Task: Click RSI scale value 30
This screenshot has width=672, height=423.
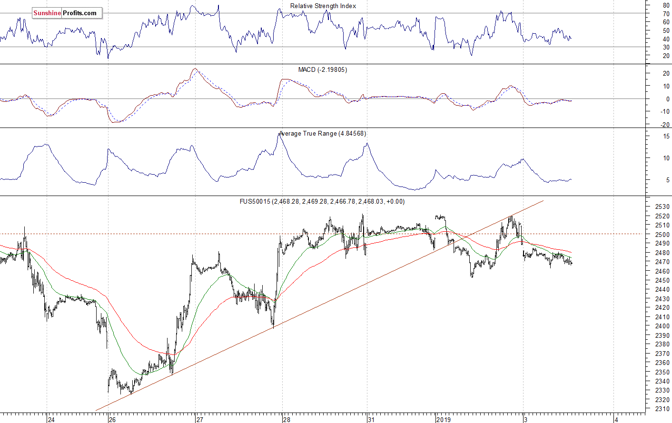Action: [x=666, y=47]
